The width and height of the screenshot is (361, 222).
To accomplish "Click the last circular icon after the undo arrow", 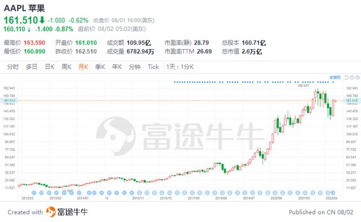I will click(358, 77).
